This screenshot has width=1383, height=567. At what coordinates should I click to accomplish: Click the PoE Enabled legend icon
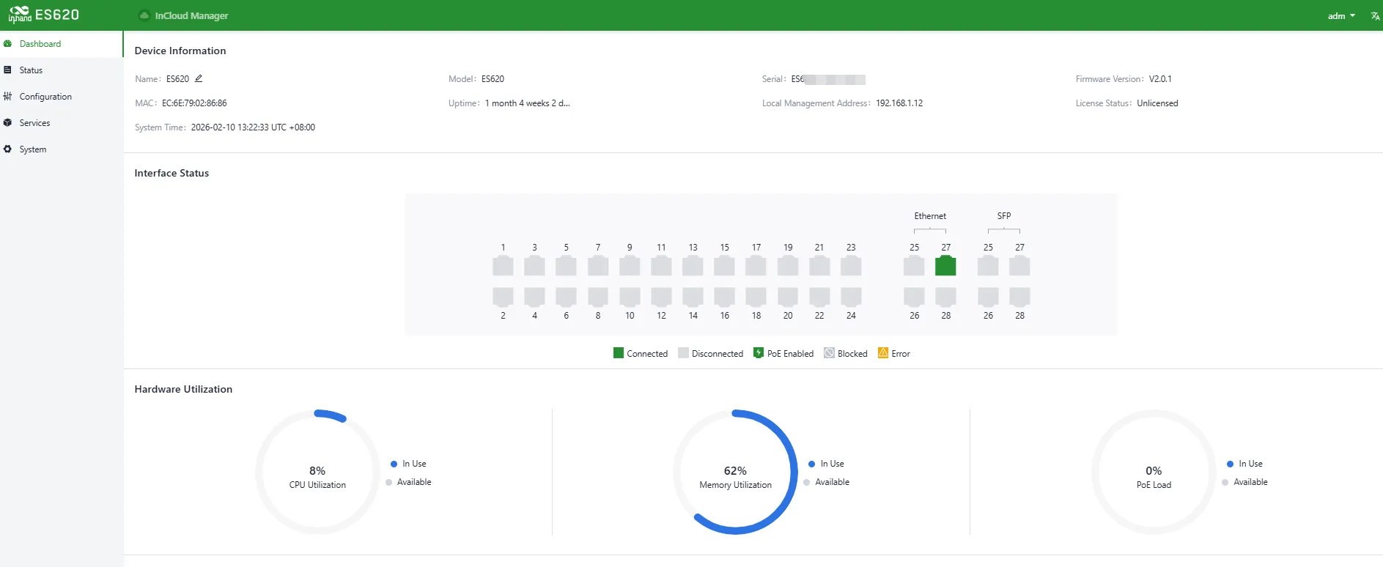(x=759, y=353)
